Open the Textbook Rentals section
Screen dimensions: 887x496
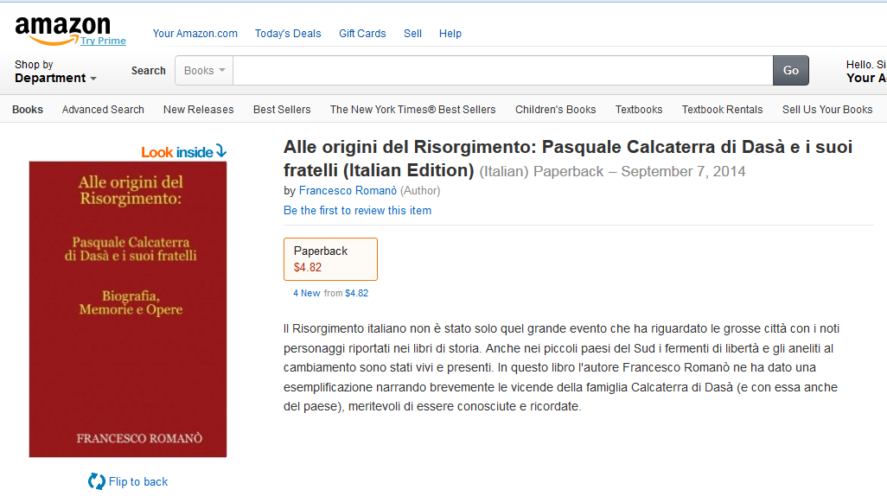[x=723, y=110]
